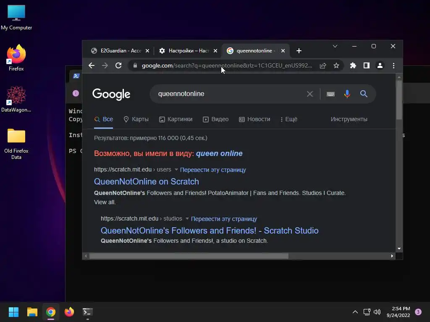Select the Все results filter
Image resolution: width=430 pixels, height=322 pixels.
104,119
